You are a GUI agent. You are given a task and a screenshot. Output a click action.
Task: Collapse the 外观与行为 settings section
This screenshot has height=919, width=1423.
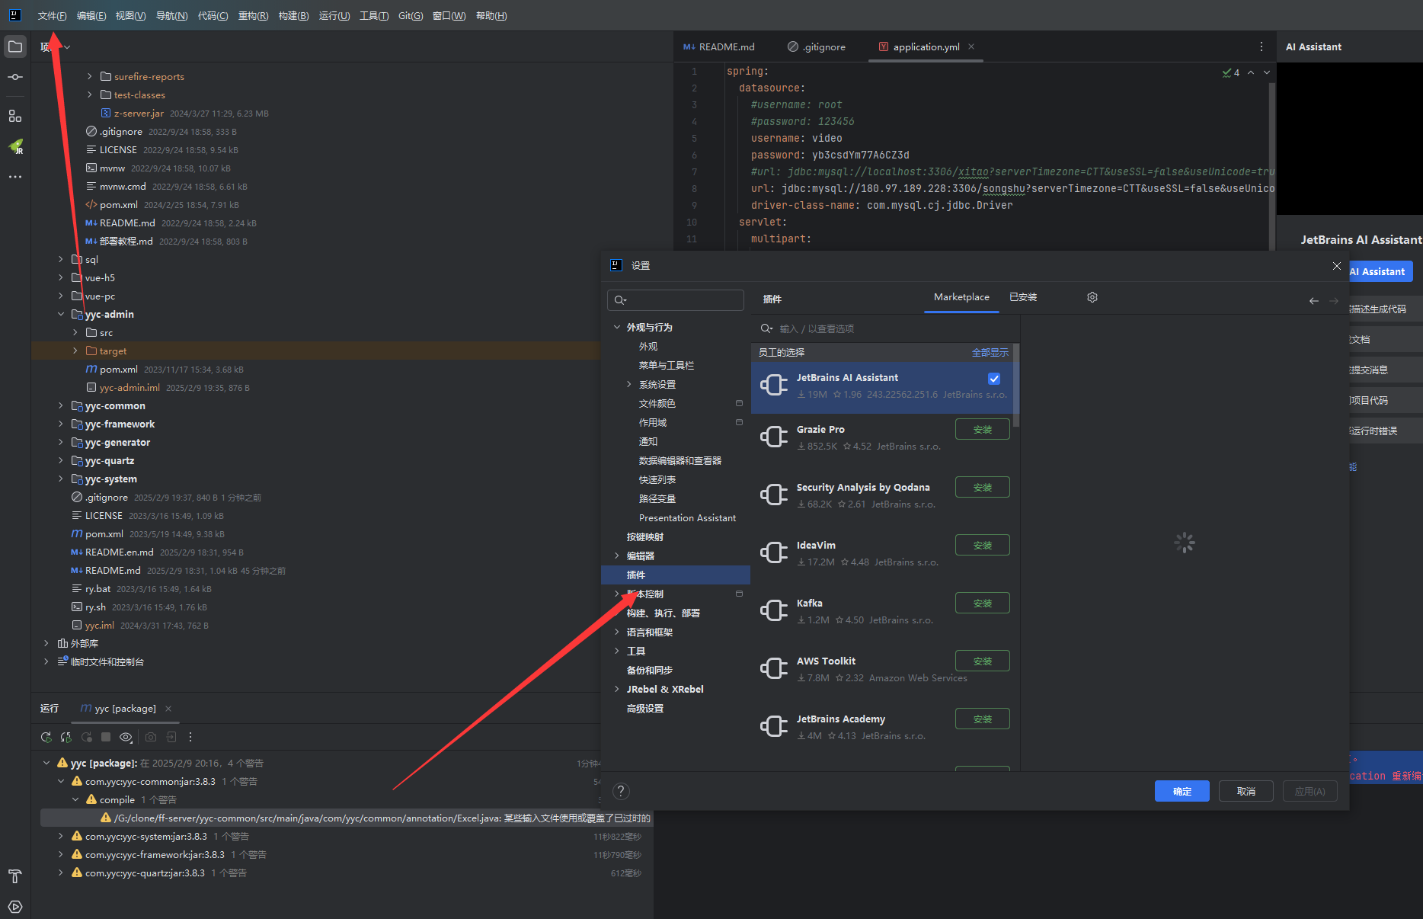617,327
